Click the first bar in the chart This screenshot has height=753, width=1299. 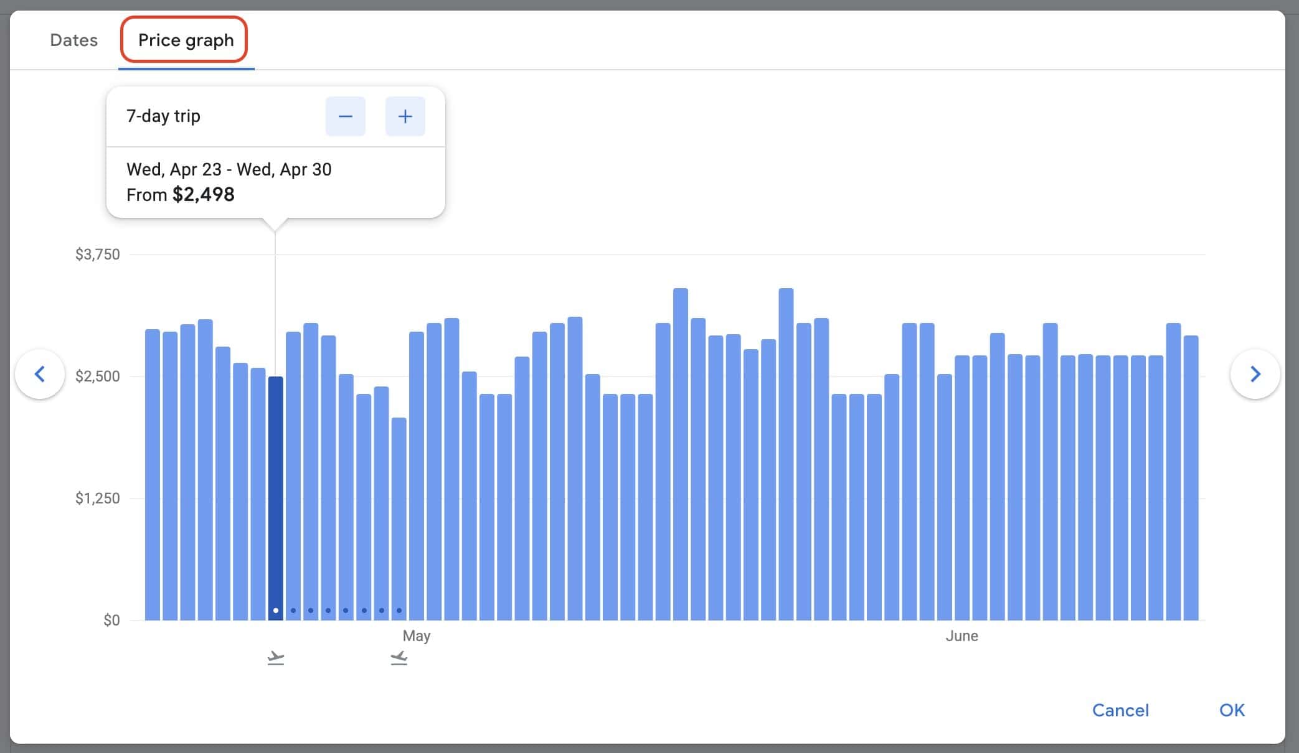click(153, 473)
